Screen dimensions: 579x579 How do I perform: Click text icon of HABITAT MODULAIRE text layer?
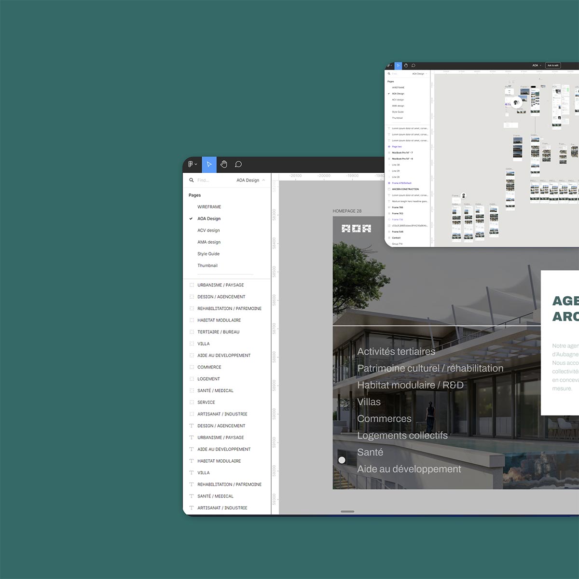pyautogui.click(x=192, y=461)
